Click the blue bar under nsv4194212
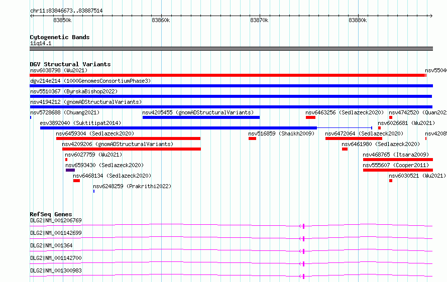 click(231, 107)
